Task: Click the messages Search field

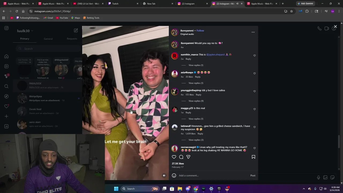Action: (49, 49)
